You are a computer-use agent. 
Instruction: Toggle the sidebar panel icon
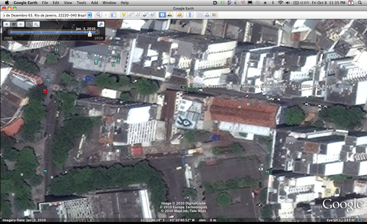point(113,15)
